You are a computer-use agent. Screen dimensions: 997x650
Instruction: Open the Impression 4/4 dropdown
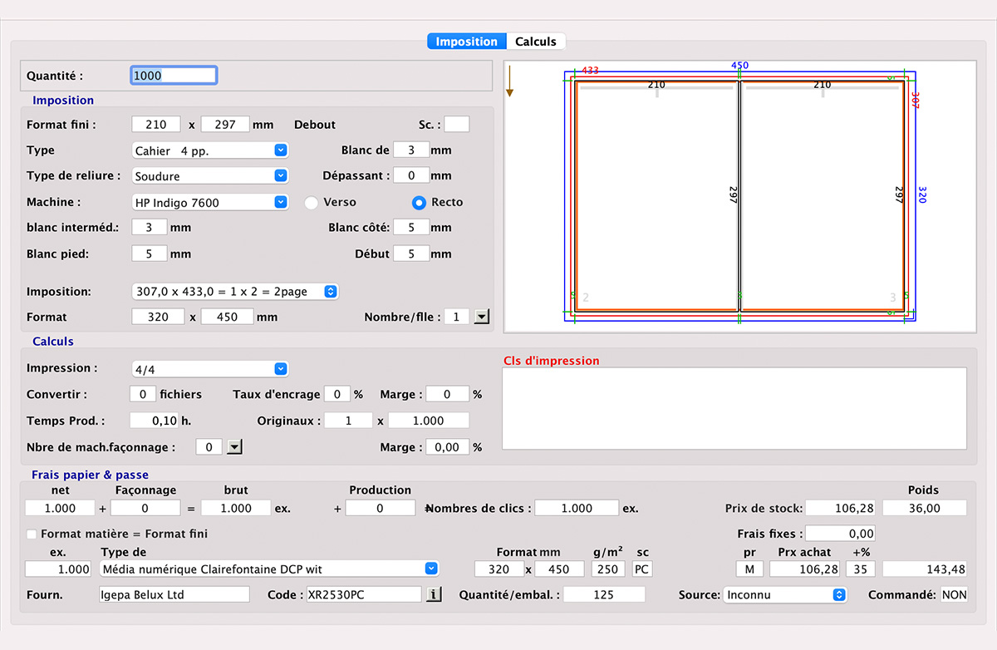pos(210,368)
